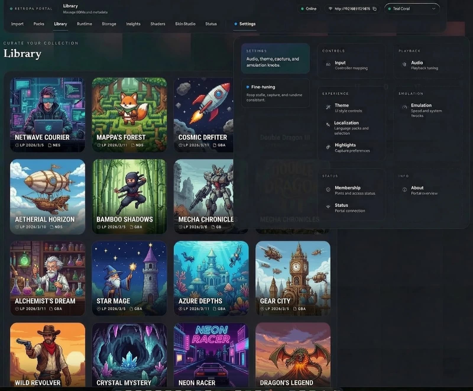This screenshot has height=391, width=473.
Task: Switch to the Shaders tab
Action: point(158,24)
